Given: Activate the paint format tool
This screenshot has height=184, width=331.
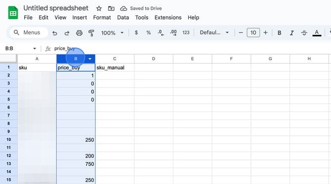Looking at the screenshot, I should [91, 33].
